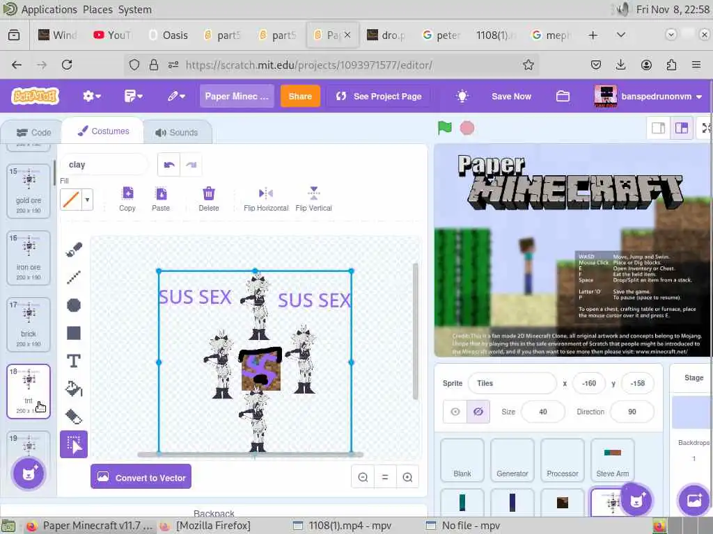Edit the Paper Minec project title field
This screenshot has height=534, width=713.
[237, 96]
